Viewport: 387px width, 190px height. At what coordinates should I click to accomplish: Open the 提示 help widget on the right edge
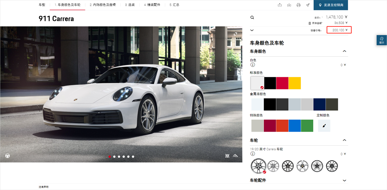point(382,40)
